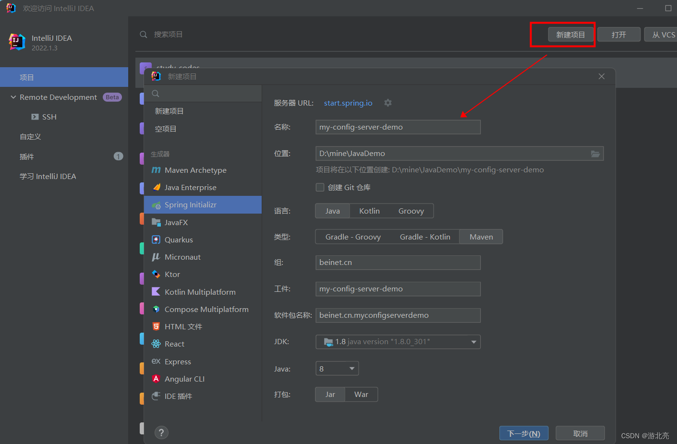This screenshot has height=444, width=677.
Task: Choose Maven build type
Action: [x=481, y=237]
